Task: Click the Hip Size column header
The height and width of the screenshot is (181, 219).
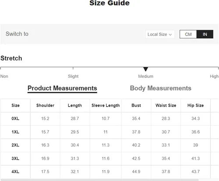Action: (x=195, y=105)
